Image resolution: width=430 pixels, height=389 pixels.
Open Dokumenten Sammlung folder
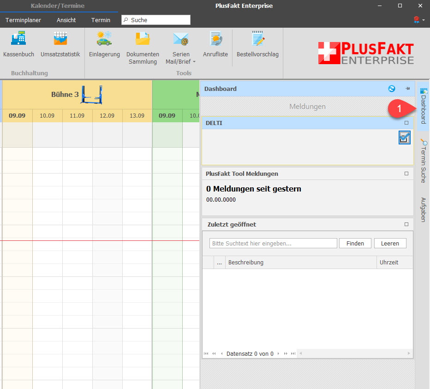click(x=143, y=48)
